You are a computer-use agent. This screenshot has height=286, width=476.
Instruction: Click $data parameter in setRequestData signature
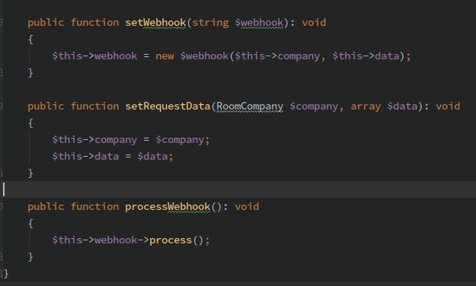pos(402,106)
